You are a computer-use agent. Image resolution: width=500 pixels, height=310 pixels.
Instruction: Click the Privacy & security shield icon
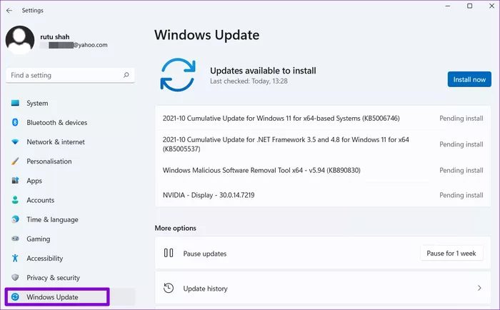point(15,277)
